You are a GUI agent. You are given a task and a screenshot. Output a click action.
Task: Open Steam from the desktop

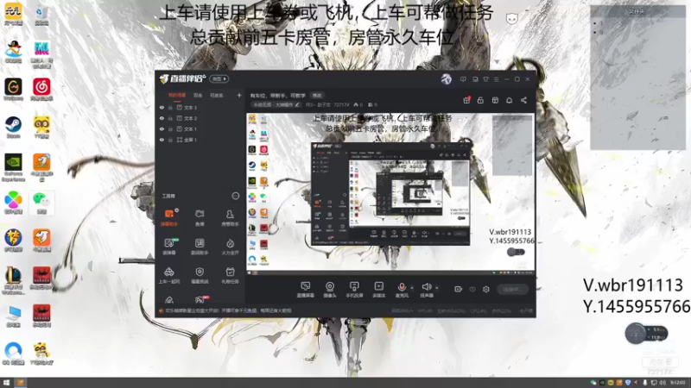pyautogui.click(x=13, y=127)
